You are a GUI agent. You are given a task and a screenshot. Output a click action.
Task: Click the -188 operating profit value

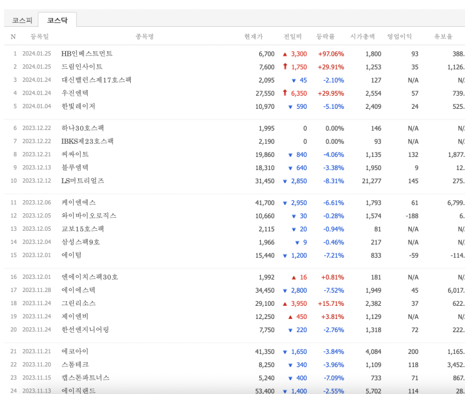[x=412, y=216]
